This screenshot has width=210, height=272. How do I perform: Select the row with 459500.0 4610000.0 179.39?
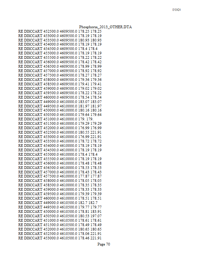pos(60,194)
